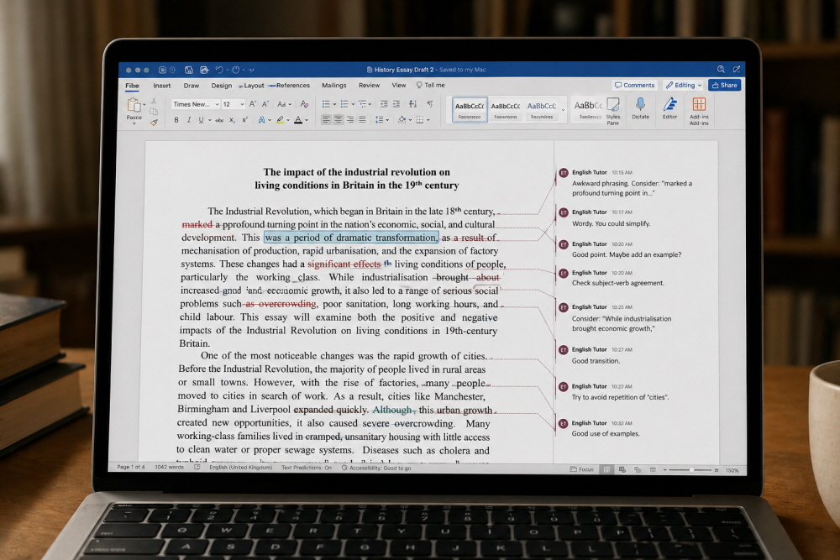
Task: Toggle italic formatting
Action: 187,120
